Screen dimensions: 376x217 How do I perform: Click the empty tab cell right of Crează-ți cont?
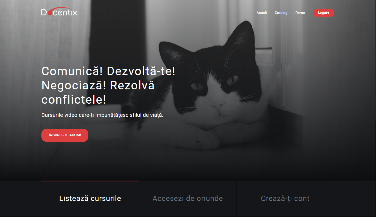tap(355, 199)
